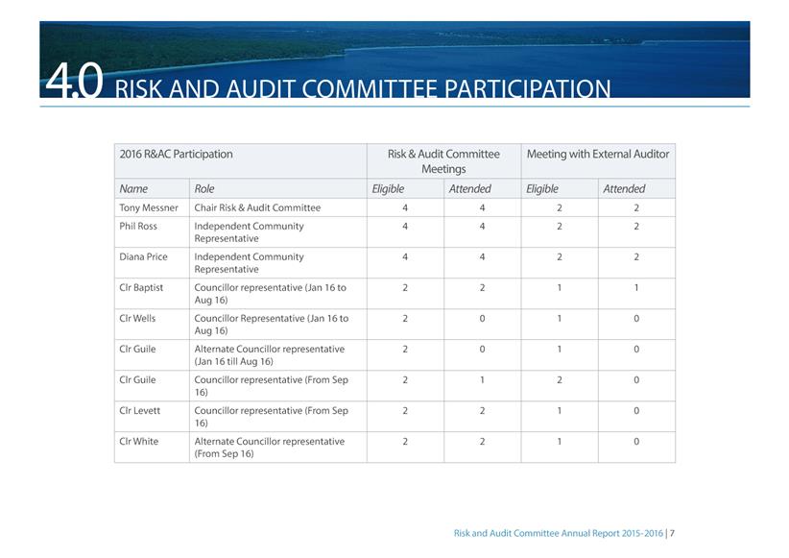The height and width of the screenshot is (558, 789).
Task: Click "Eligible" under Meeting with External Auditor
Action: pyautogui.click(x=542, y=189)
